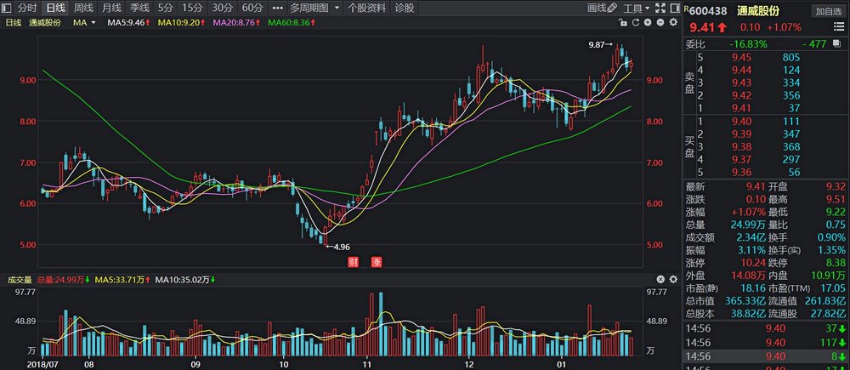This screenshot has width=850, height=370.
Task: Click the red 财 financial event marker
Action: (x=353, y=262)
